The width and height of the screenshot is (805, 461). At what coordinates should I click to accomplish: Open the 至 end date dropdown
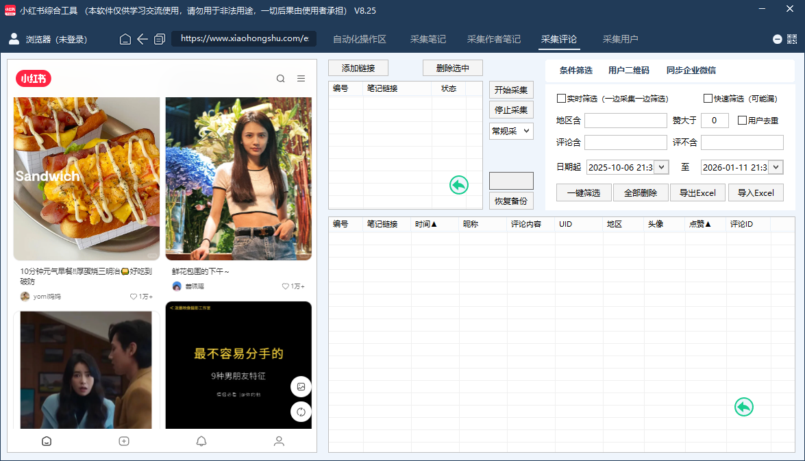(778, 166)
